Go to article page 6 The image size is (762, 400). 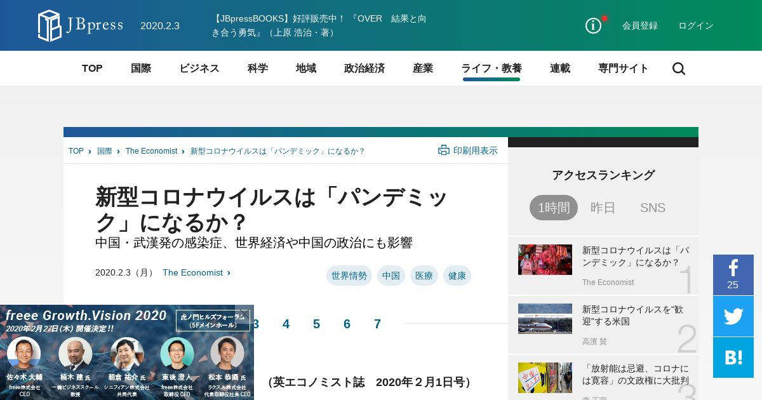347,324
